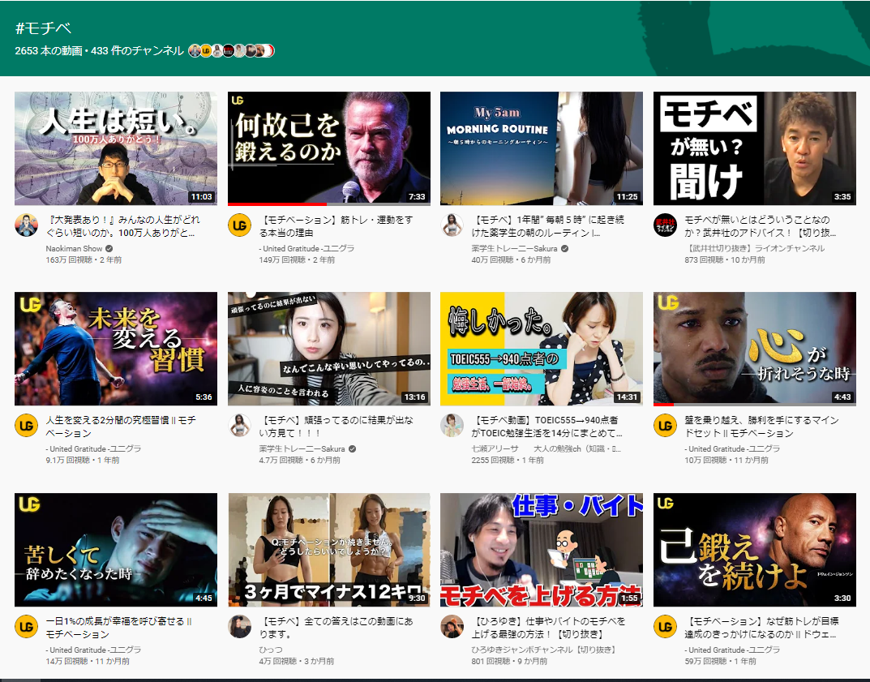Click the UG avatar beside 筋トレ・運動をする本当の理由 title
The height and width of the screenshot is (682, 870).
coord(239,225)
